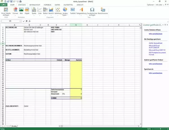This screenshot has height=130, width=169.
Task: Open the SEITENLAYOUT ribbon tab
Action: click(x=35, y=5)
